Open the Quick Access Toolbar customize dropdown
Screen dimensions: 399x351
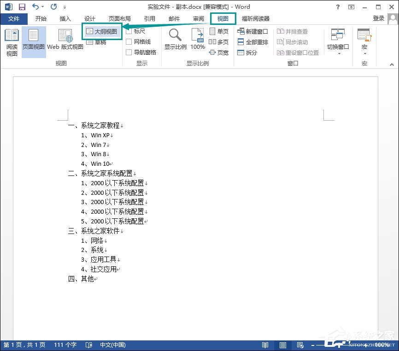click(64, 6)
